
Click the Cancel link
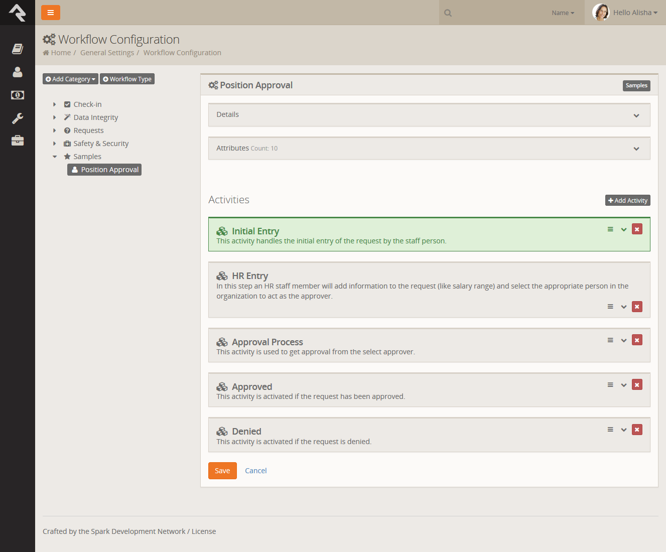(x=255, y=471)
